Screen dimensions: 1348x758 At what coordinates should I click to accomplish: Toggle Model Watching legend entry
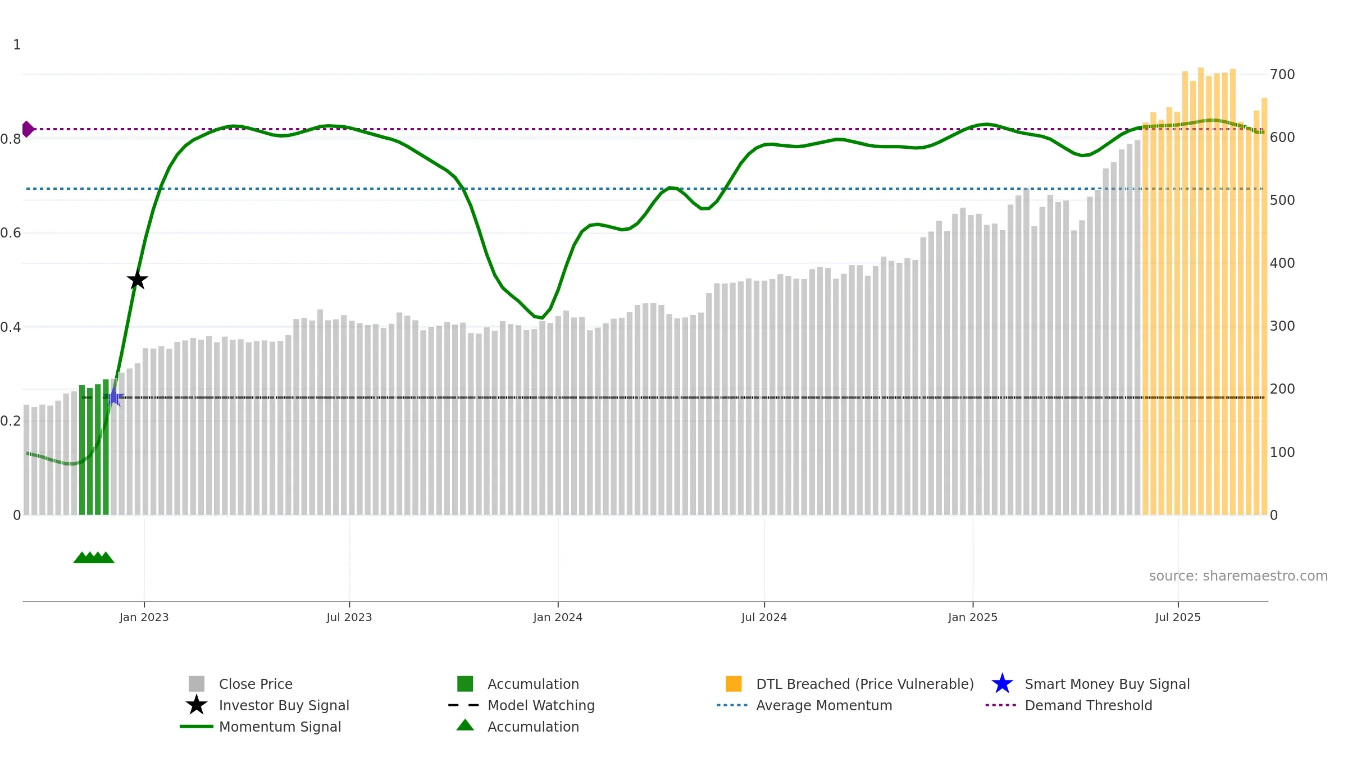click(540, 705)
